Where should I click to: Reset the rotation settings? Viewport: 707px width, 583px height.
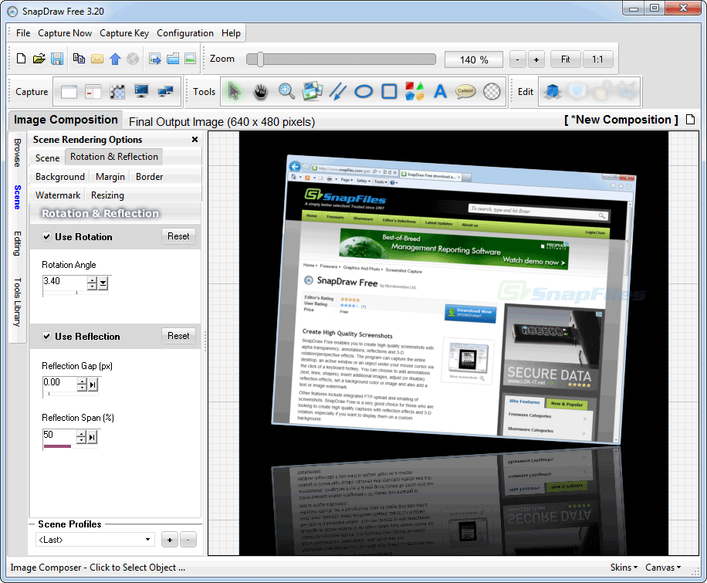tap(178, 236)
